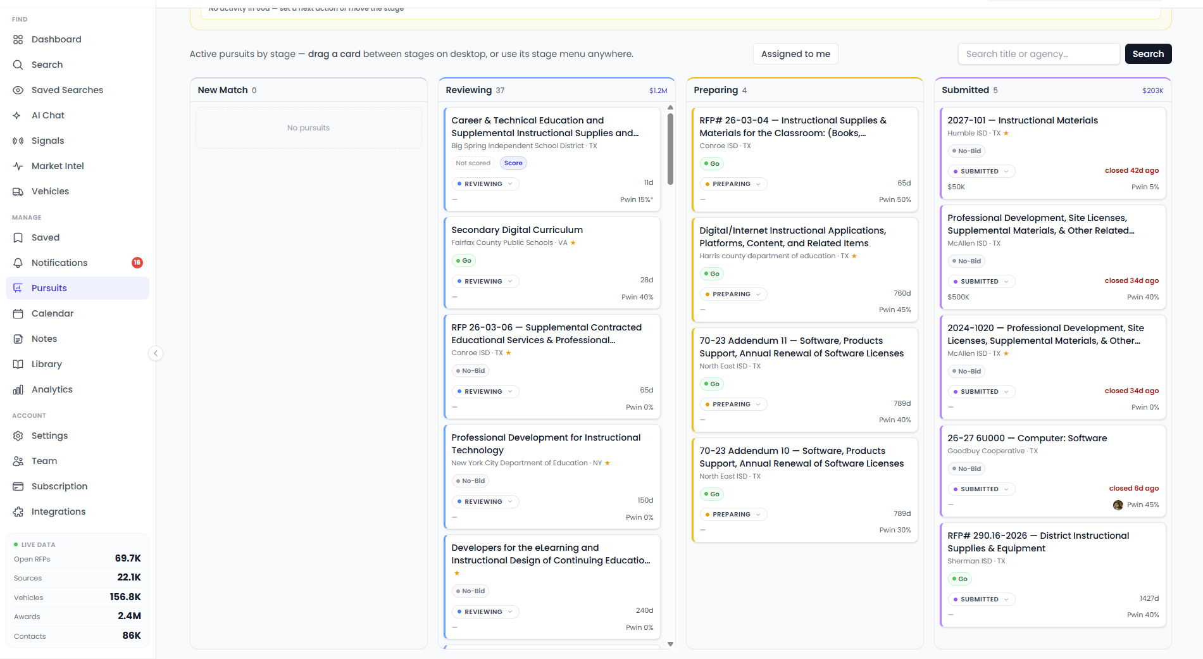Screen dimensions: 1203x659
Task: Open stage dropdown on RFP 26-03-06 card
Action: 485,391
